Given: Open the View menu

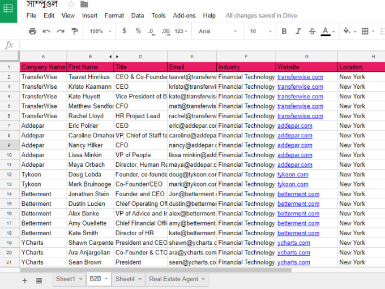Looking at the screenshot, I should pos(68,15).
